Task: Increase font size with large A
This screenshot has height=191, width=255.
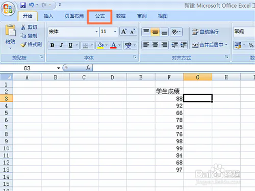Action: point(124,32)
